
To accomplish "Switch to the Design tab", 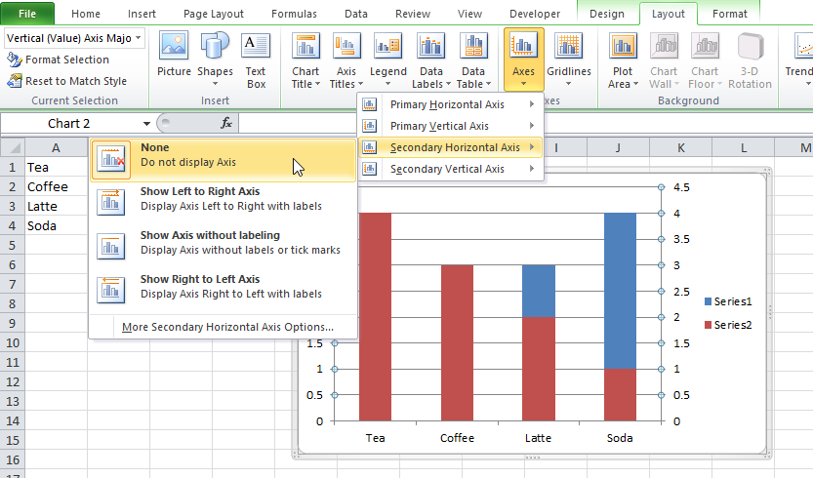I will coord(606,14).
